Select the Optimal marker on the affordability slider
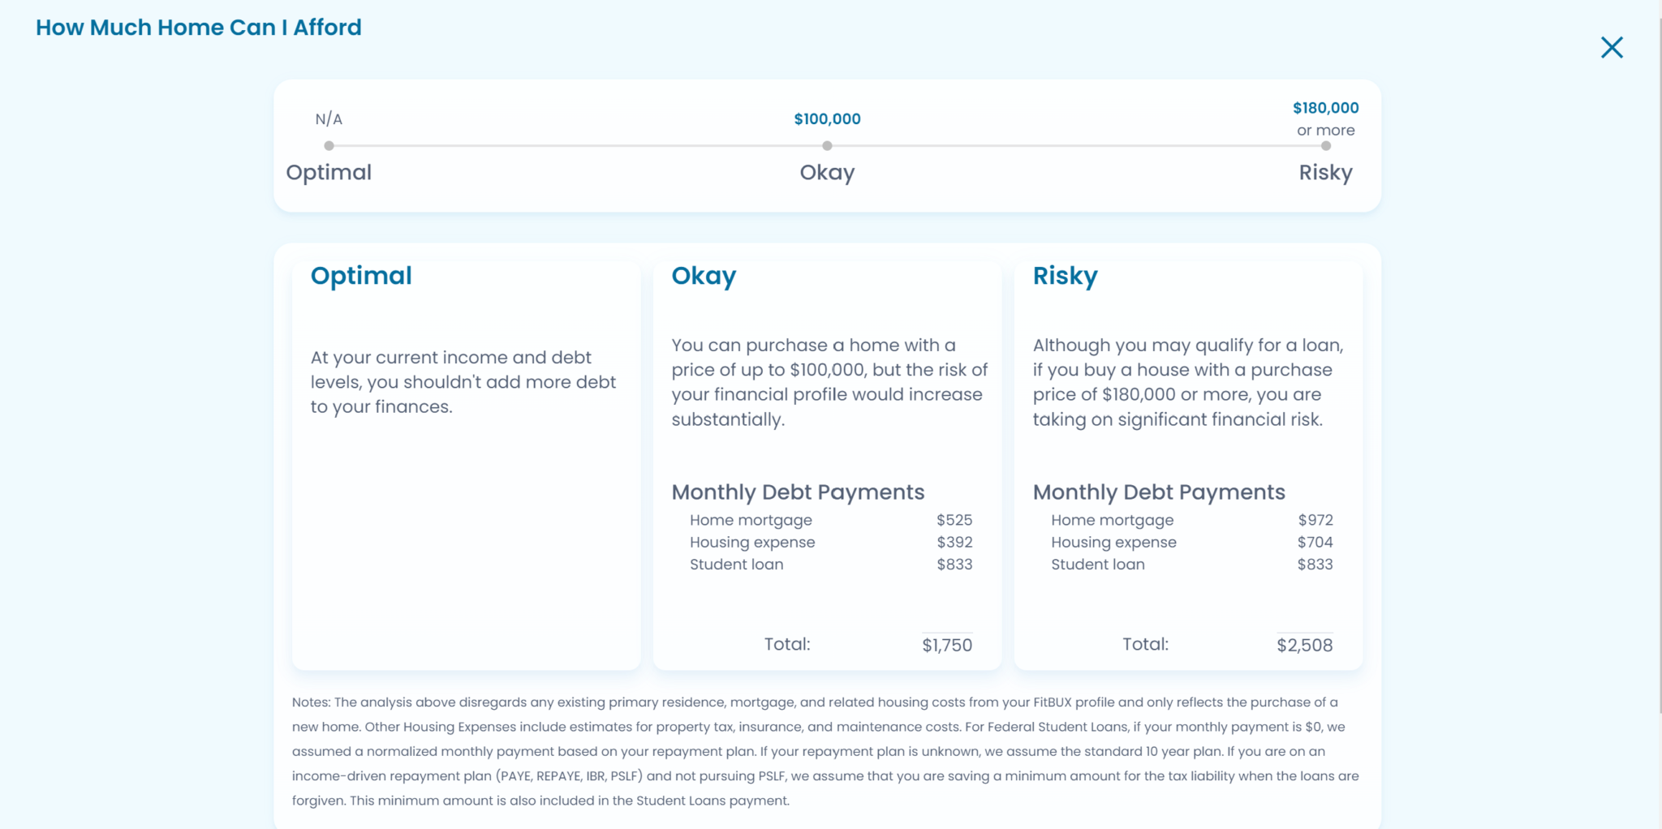1662x829 pixels. tap(329, 146)
